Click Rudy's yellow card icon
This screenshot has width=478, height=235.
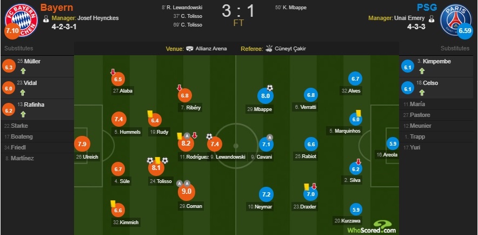[149, 114]
